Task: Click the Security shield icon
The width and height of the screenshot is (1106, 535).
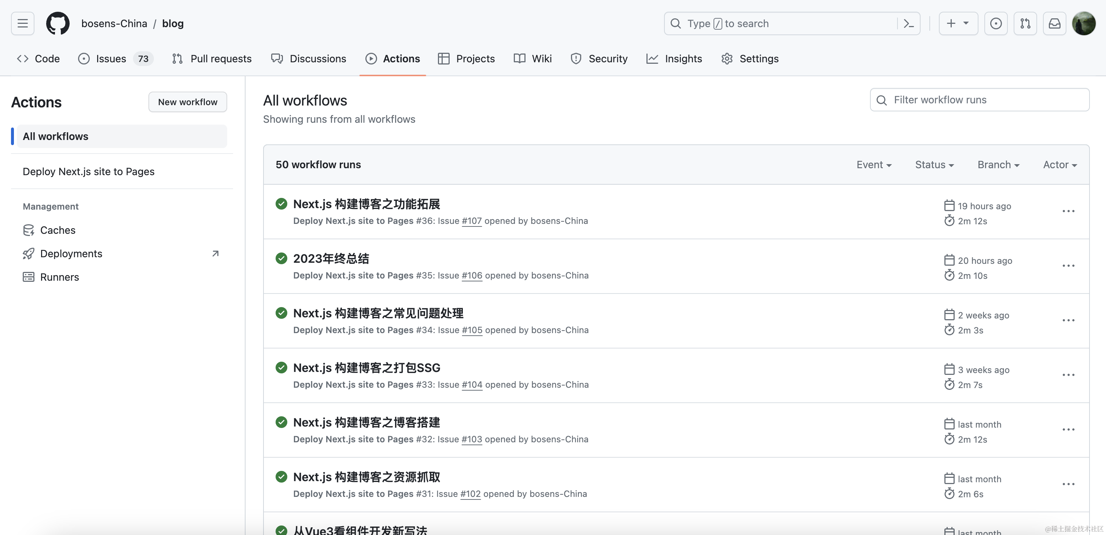Action: point(575,58)
